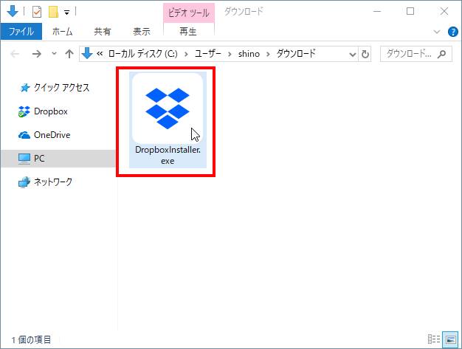Expand the chevron after ローカル ディスク (C:)
This screenshot has height=349, width=462.
pyautogui.click(x=186, y=54)
